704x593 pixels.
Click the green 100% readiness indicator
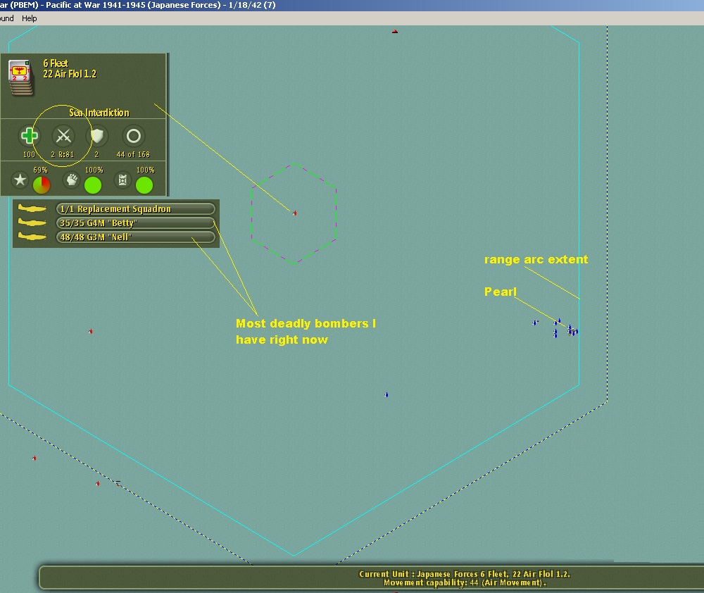tap(93, 185)
